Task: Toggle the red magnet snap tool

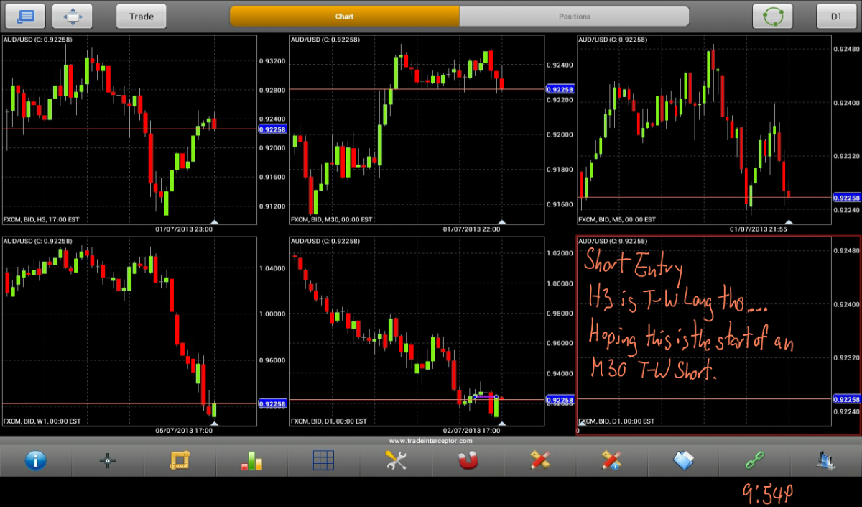Action: point(468,460)
